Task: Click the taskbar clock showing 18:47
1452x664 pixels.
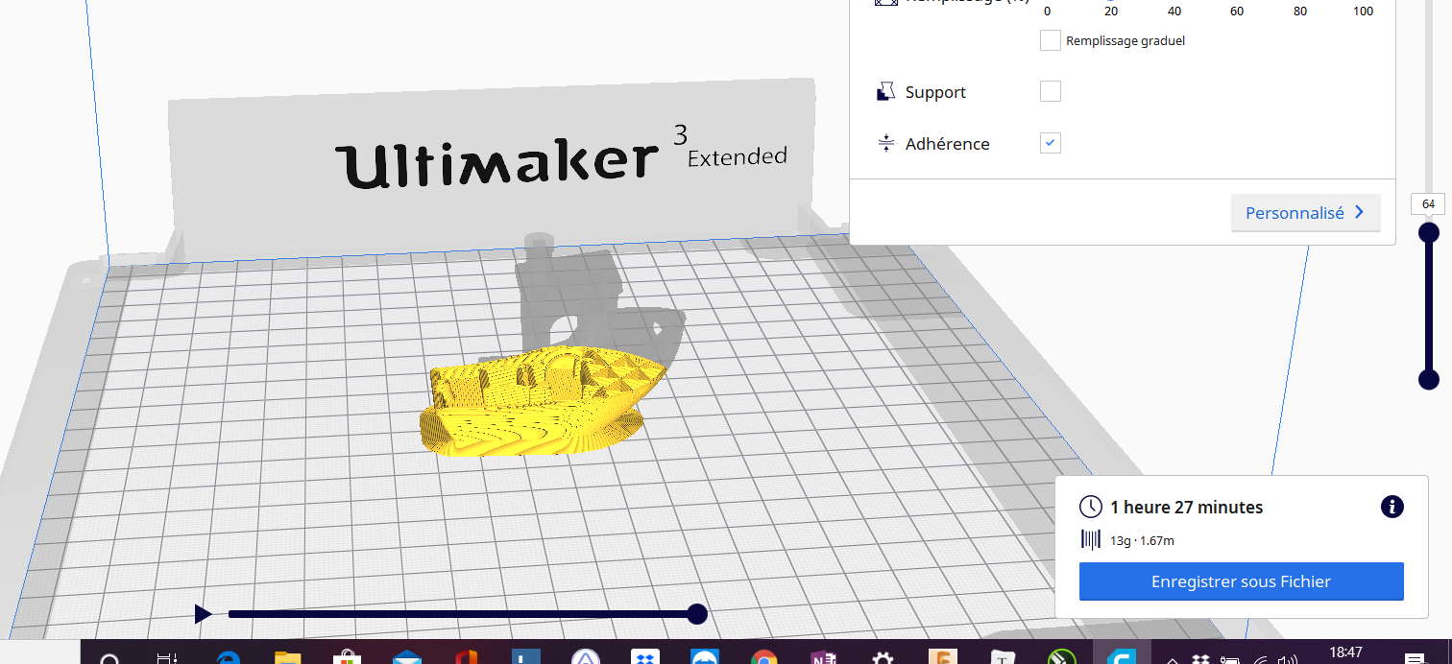Action: [x=1345, y=652]
